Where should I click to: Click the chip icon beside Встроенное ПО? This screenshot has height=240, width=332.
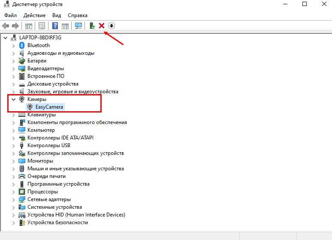pos(22,76)
